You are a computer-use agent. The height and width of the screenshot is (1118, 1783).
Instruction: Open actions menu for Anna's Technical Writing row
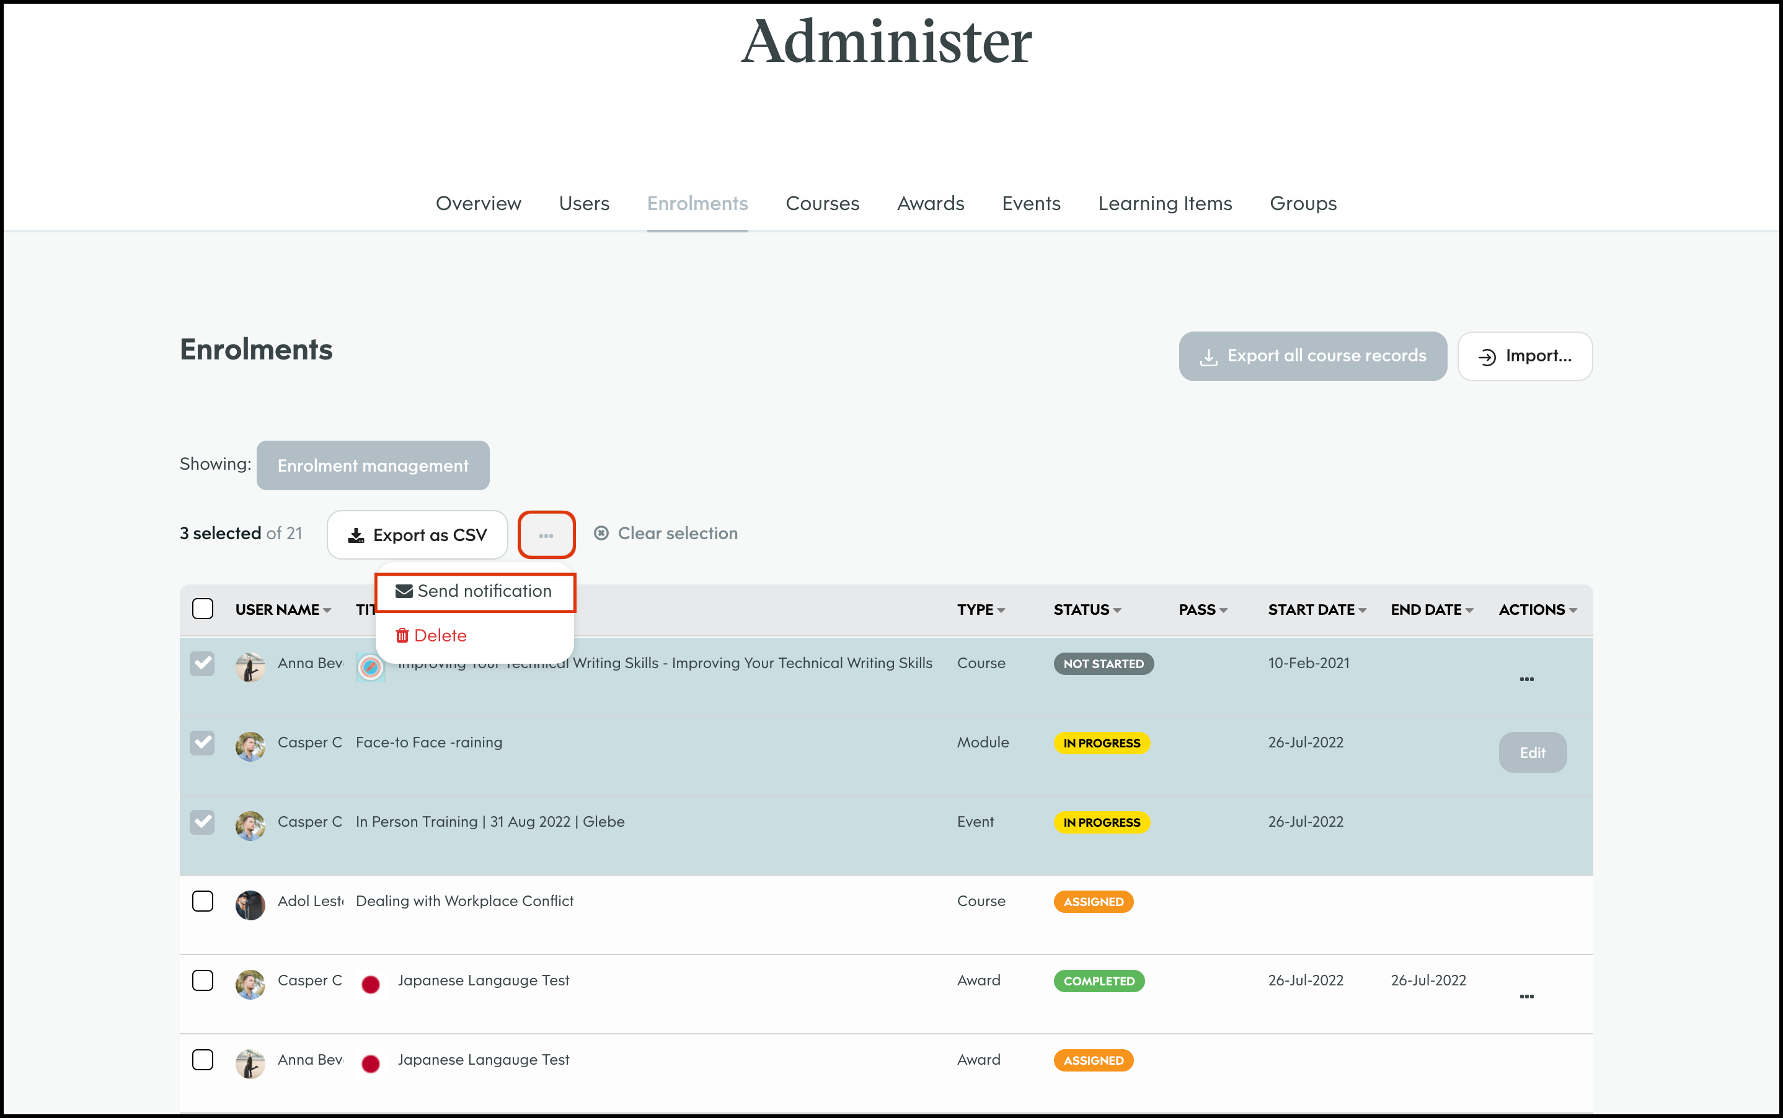tap(1526, 679)
